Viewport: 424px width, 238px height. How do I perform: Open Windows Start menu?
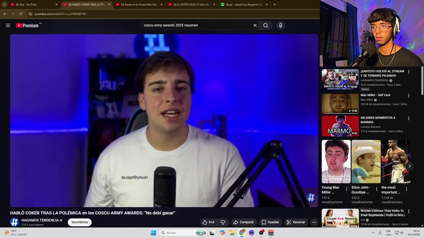click(153, 233)
